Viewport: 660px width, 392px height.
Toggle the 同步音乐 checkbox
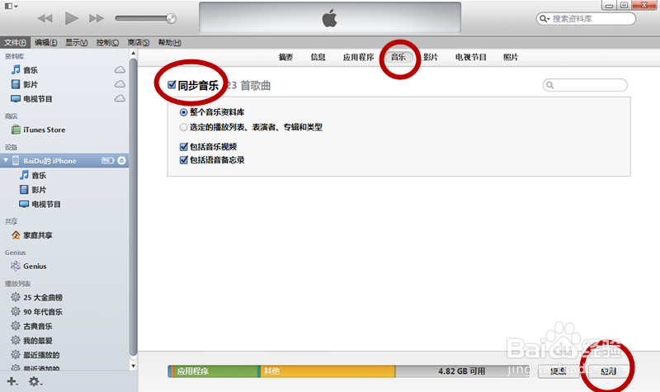coord(172,85)
